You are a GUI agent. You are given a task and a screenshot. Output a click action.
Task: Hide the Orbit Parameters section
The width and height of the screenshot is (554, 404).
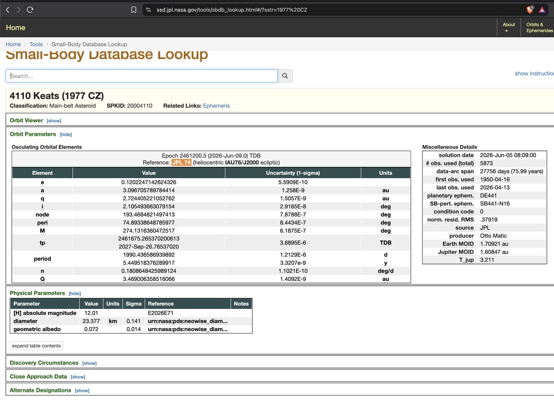click(x=66, y=134)
